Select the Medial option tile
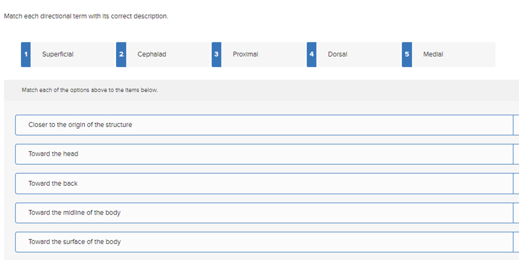This screenshot has width=519, height=260. 448,55
